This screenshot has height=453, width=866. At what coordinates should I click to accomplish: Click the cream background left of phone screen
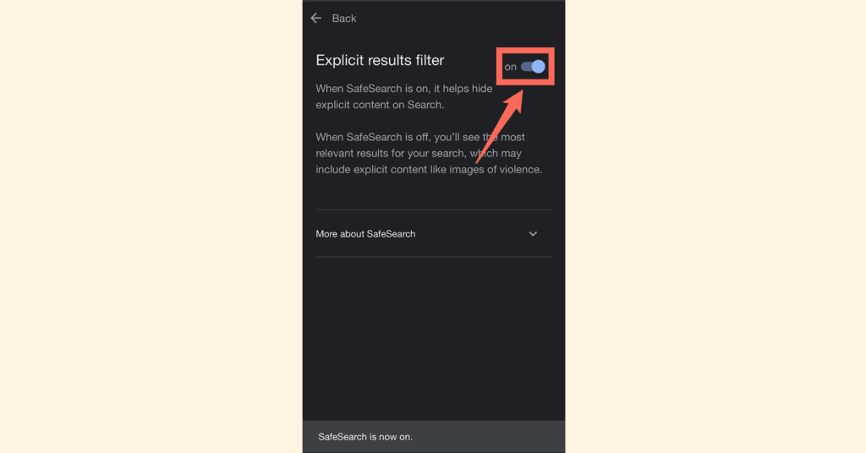pyautogui.click(x=151, y=226)
